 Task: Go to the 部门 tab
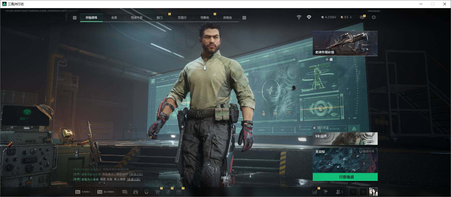coord(159,18)
